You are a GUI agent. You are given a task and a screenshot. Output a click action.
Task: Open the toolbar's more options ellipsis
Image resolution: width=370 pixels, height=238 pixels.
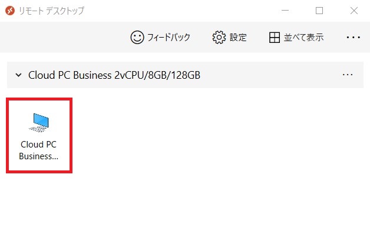(x=354, y=37)
